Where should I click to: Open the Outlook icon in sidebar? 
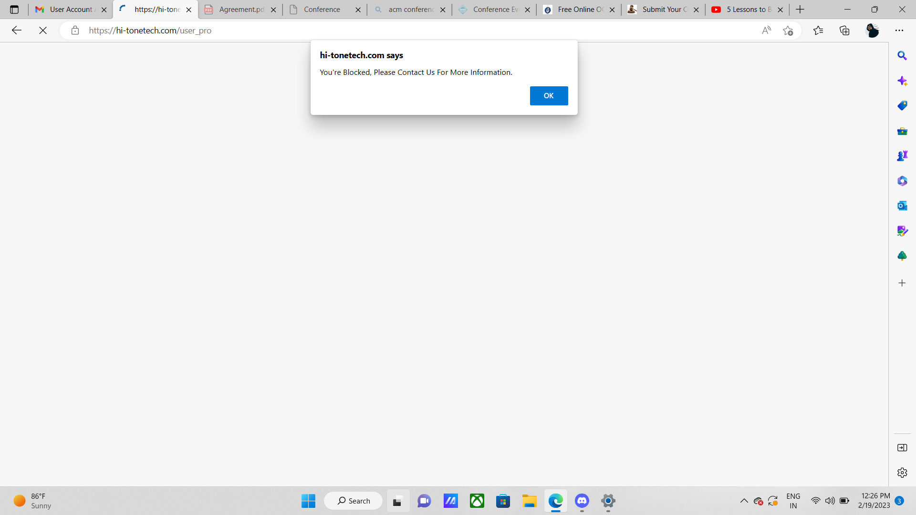(902, 206)
